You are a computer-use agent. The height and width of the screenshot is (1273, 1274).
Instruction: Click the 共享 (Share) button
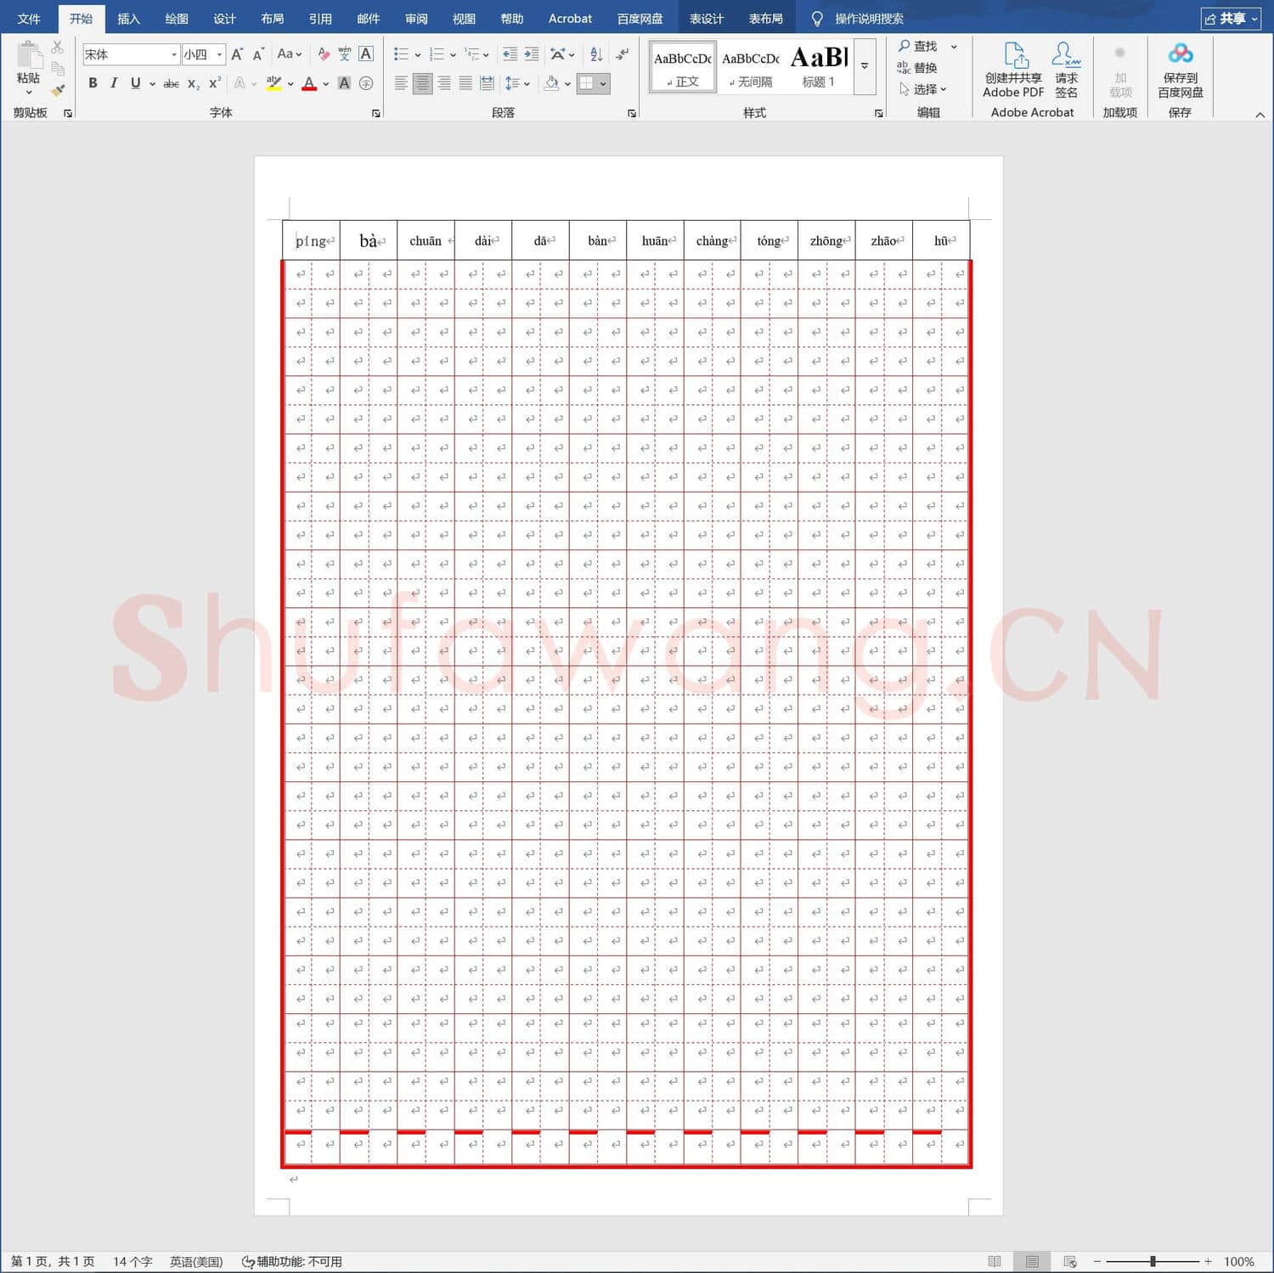click(x=1232, y=19)
